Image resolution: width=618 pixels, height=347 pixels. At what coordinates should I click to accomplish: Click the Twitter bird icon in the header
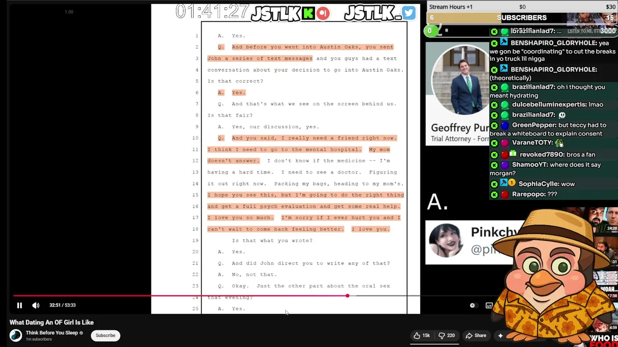408,13
